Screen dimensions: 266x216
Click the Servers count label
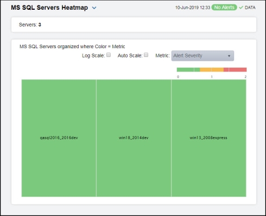coord(30,25)
